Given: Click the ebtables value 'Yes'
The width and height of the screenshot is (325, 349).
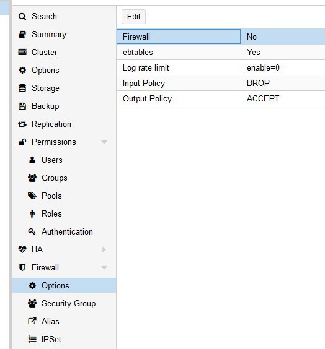Looking at the screenshot, I should [x=254, y=53].
